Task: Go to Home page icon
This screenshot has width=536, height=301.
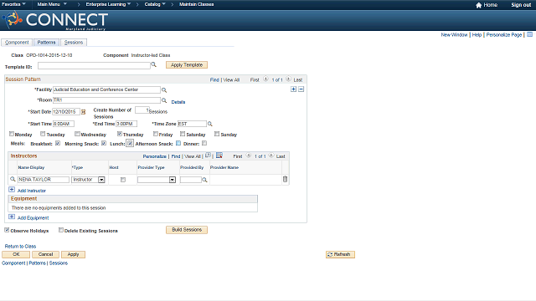Action: tap(478, 5)
